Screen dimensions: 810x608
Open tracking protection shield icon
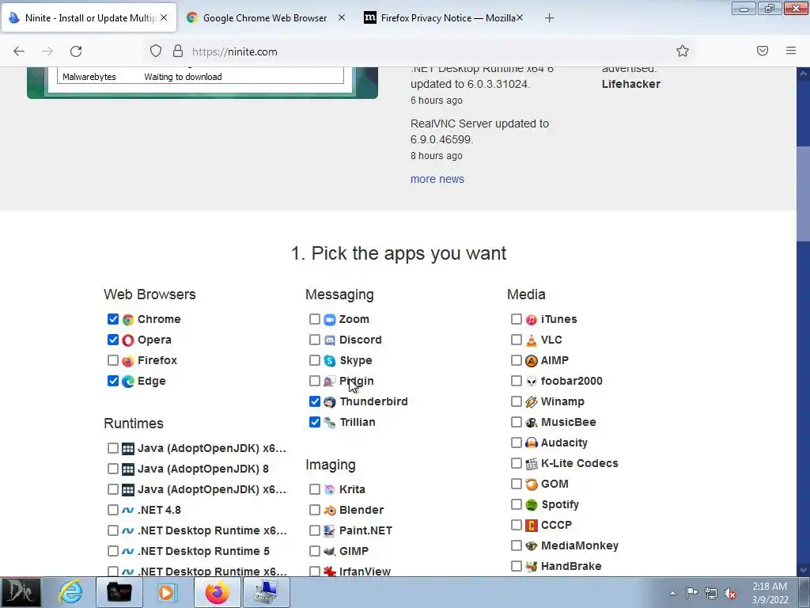[156, 51]
